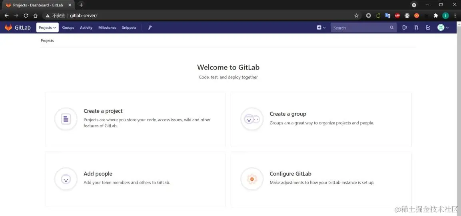Open the Activity menu item
The height and width of the screenshot is (216, 461).
[86, 27]
